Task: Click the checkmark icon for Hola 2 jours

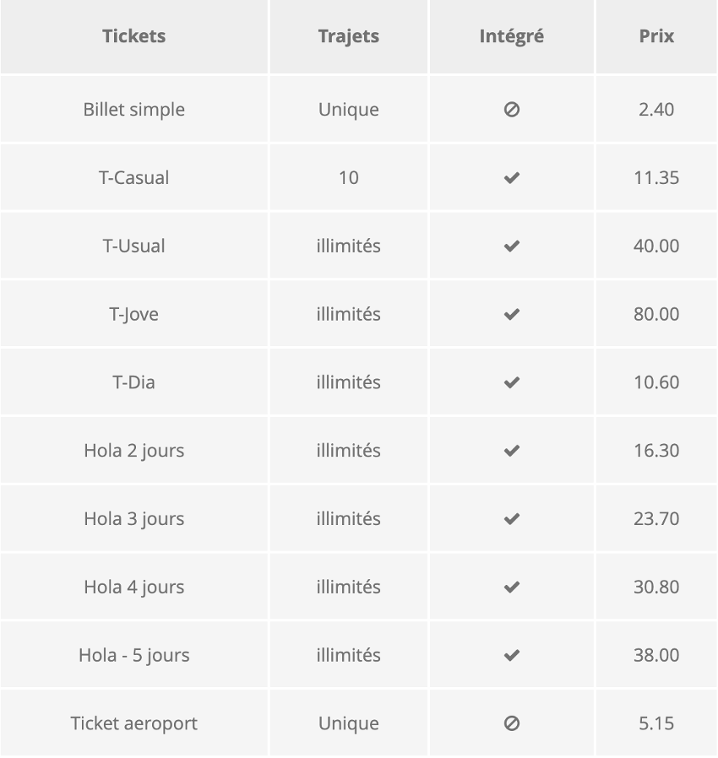Action: click(x=511, y=451)
